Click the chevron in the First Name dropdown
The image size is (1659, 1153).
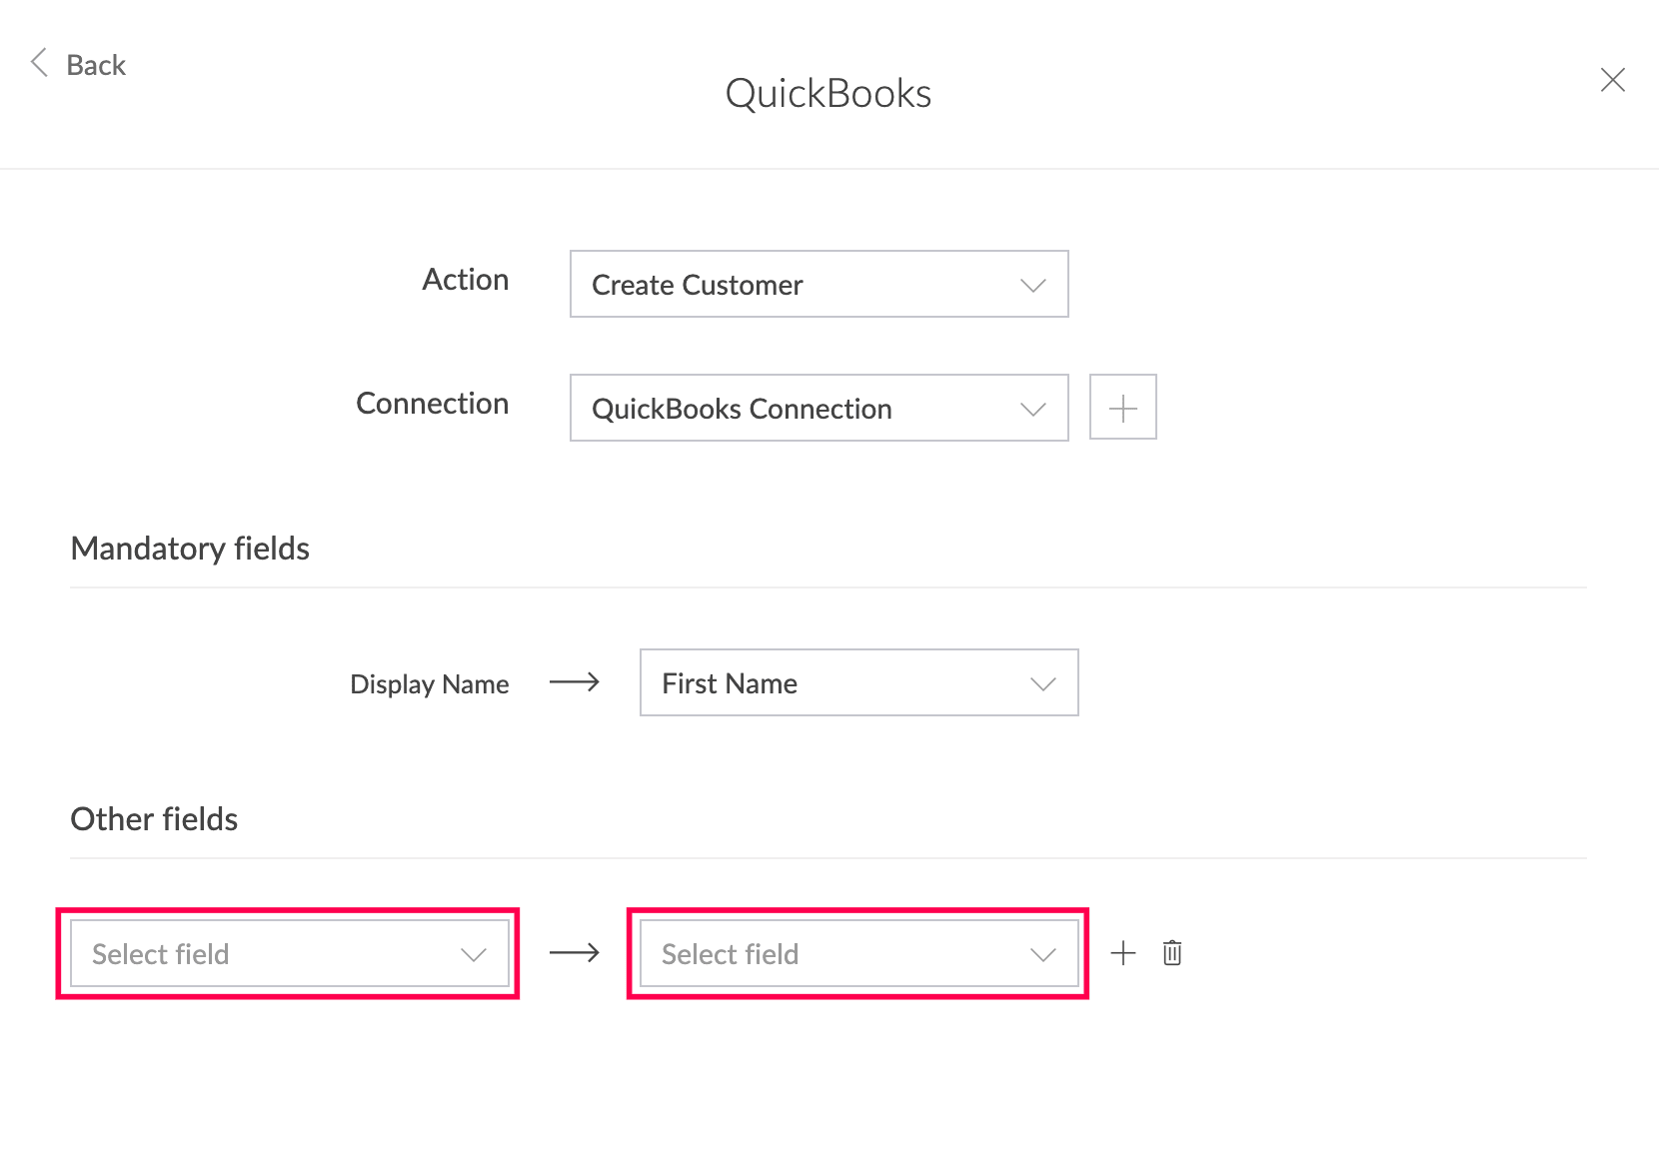pyautogui.click(x=1043, y=684)
